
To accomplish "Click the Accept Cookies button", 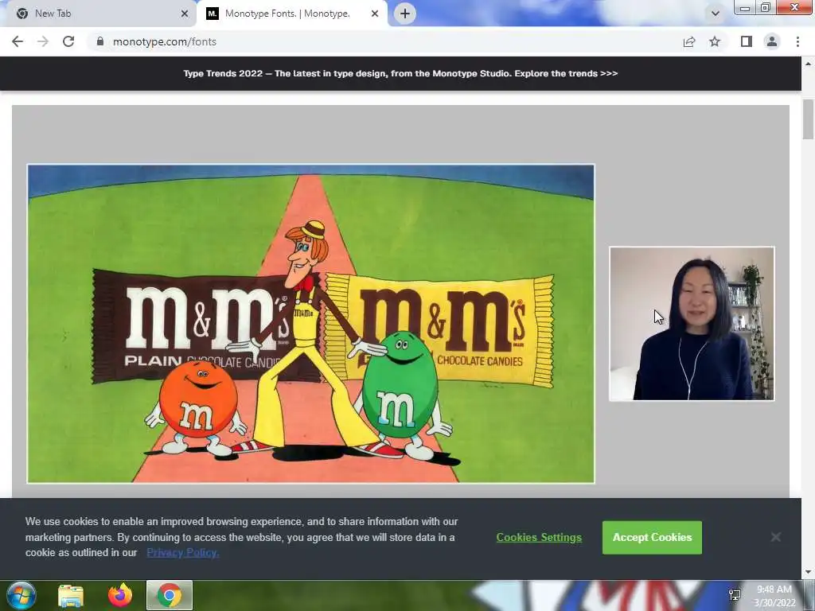I will tap(653, 537).
